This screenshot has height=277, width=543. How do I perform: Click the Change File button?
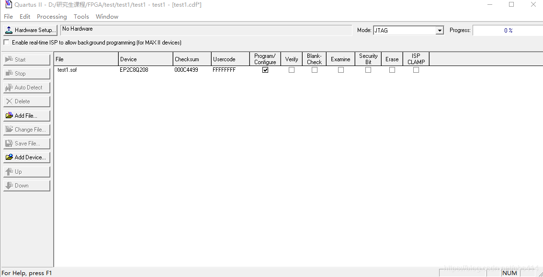pos(27,129)
